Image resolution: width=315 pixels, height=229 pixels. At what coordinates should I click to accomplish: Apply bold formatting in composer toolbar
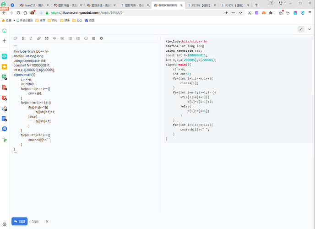[x=23, y=38]
